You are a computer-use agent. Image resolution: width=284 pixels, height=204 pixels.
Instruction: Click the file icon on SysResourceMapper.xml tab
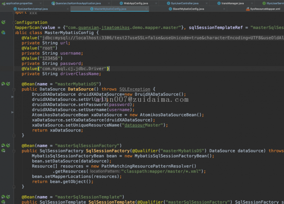coord(246,9)
